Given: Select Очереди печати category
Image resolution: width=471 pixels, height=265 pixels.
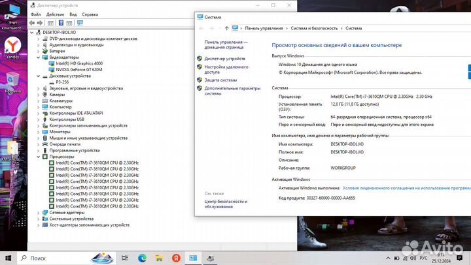Looking at the screenshot, I should (65, 144).
